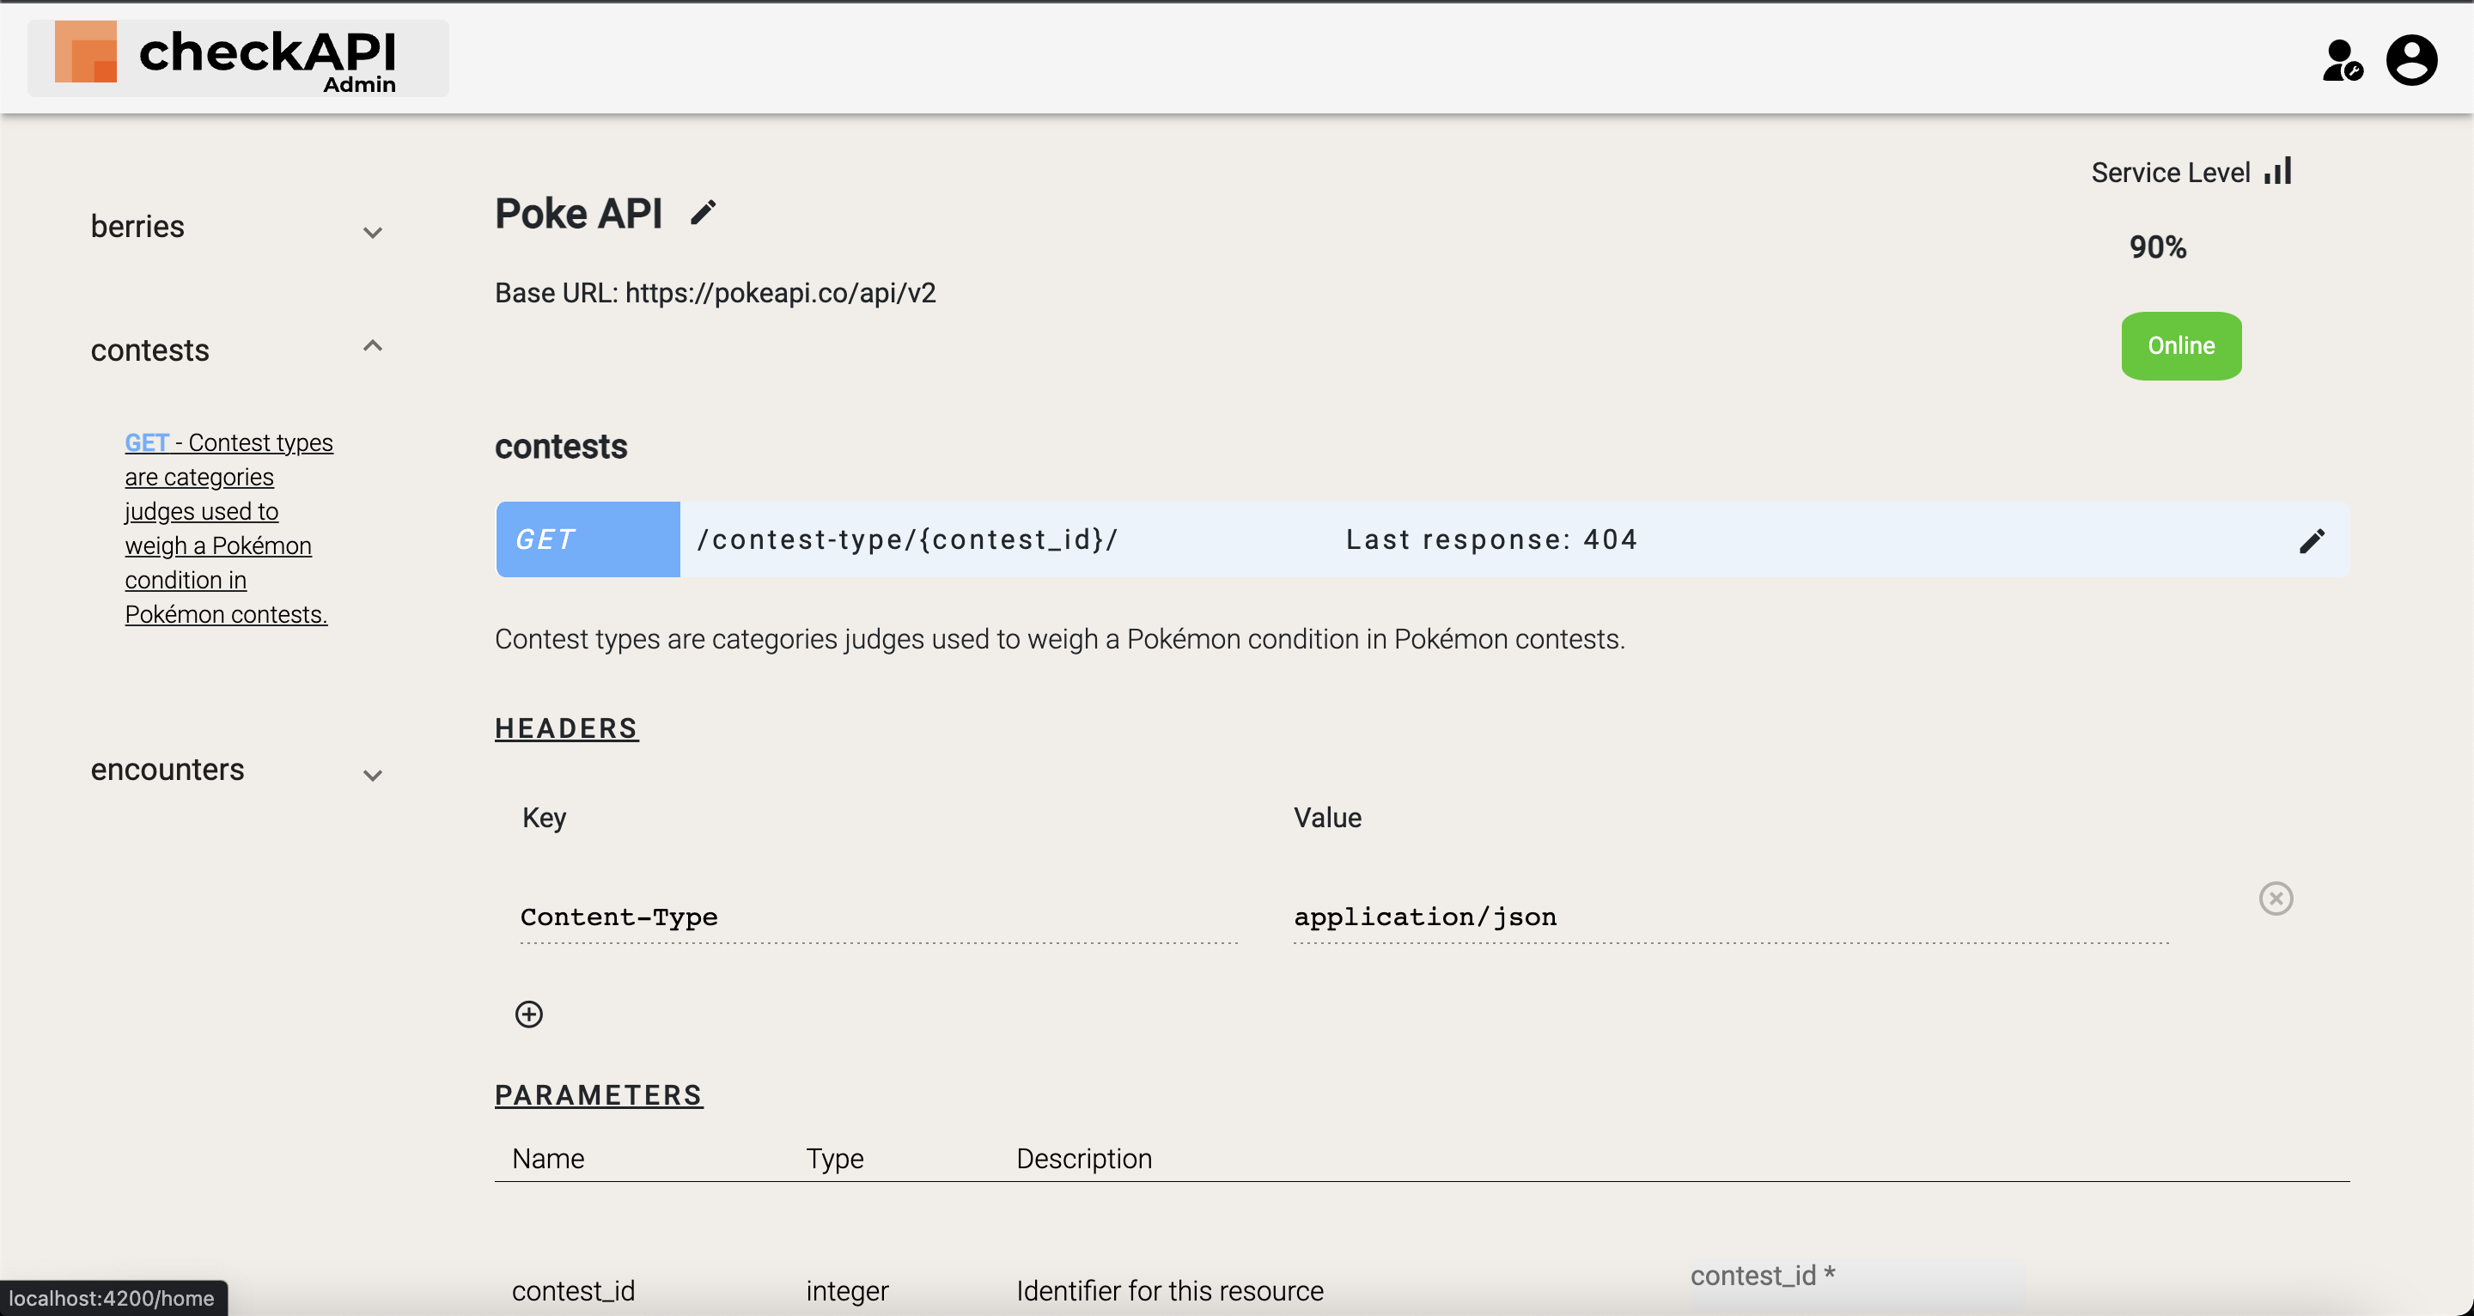Remove the Content-Type header row
This screenshot has height=1316, width=2474.
2276,899
